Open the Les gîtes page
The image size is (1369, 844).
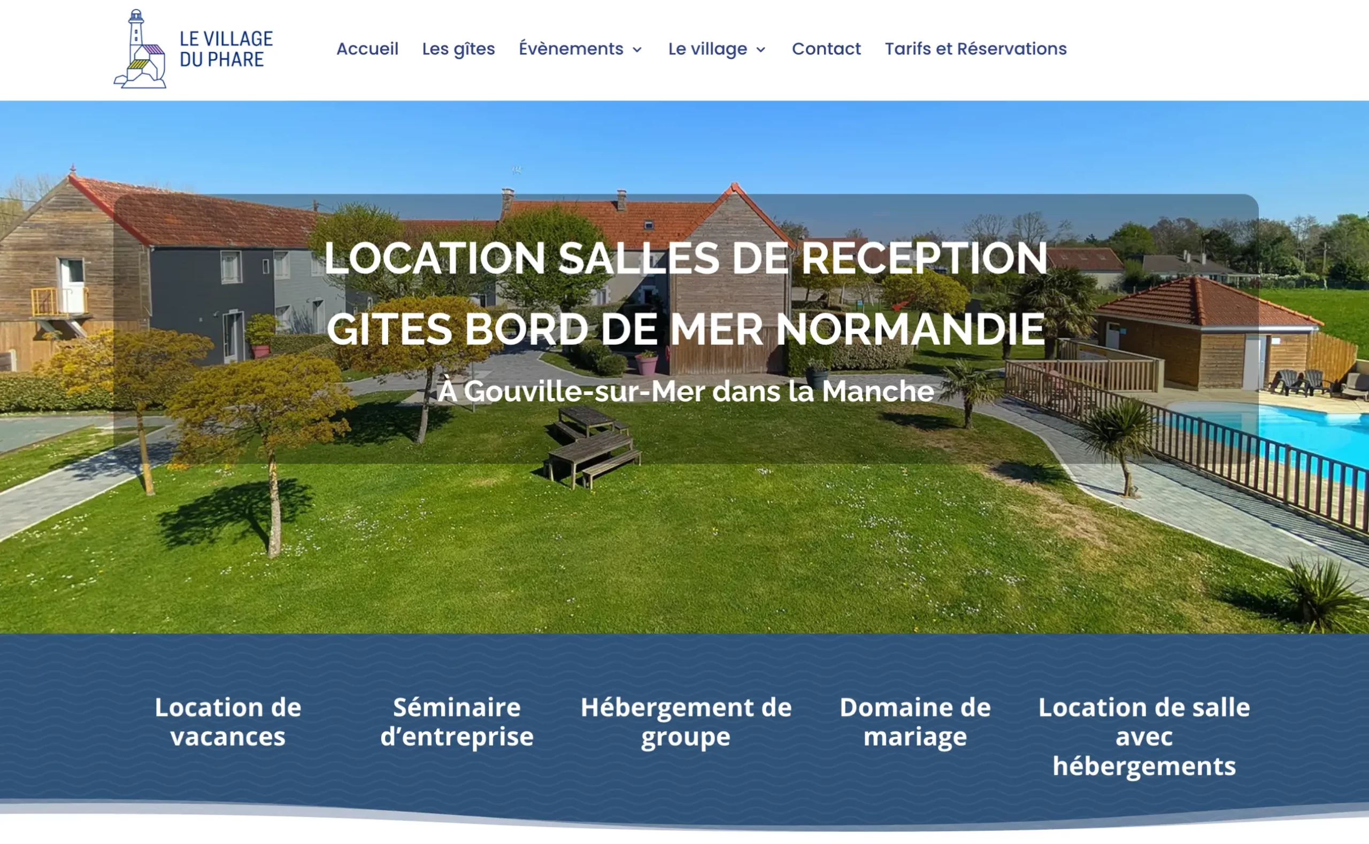pos(458,49)
